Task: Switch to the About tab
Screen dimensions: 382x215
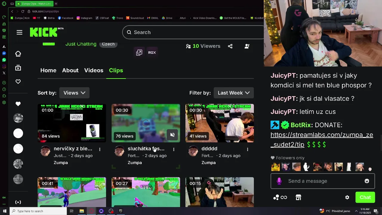Action: click(x=70, y=70)
